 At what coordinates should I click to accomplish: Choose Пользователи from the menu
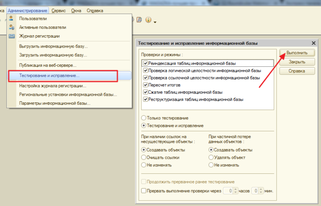pos(70,18)
